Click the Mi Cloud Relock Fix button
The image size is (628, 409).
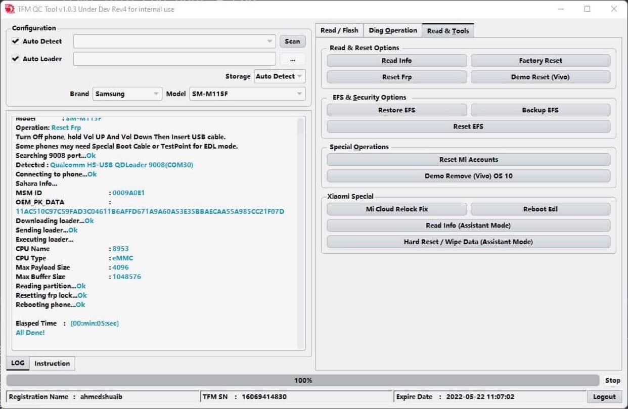coord(396,209)
